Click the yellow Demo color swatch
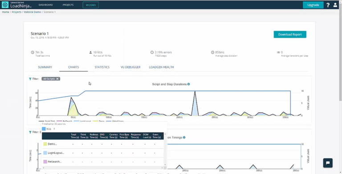Screen dimensions: 342x174 45,144
